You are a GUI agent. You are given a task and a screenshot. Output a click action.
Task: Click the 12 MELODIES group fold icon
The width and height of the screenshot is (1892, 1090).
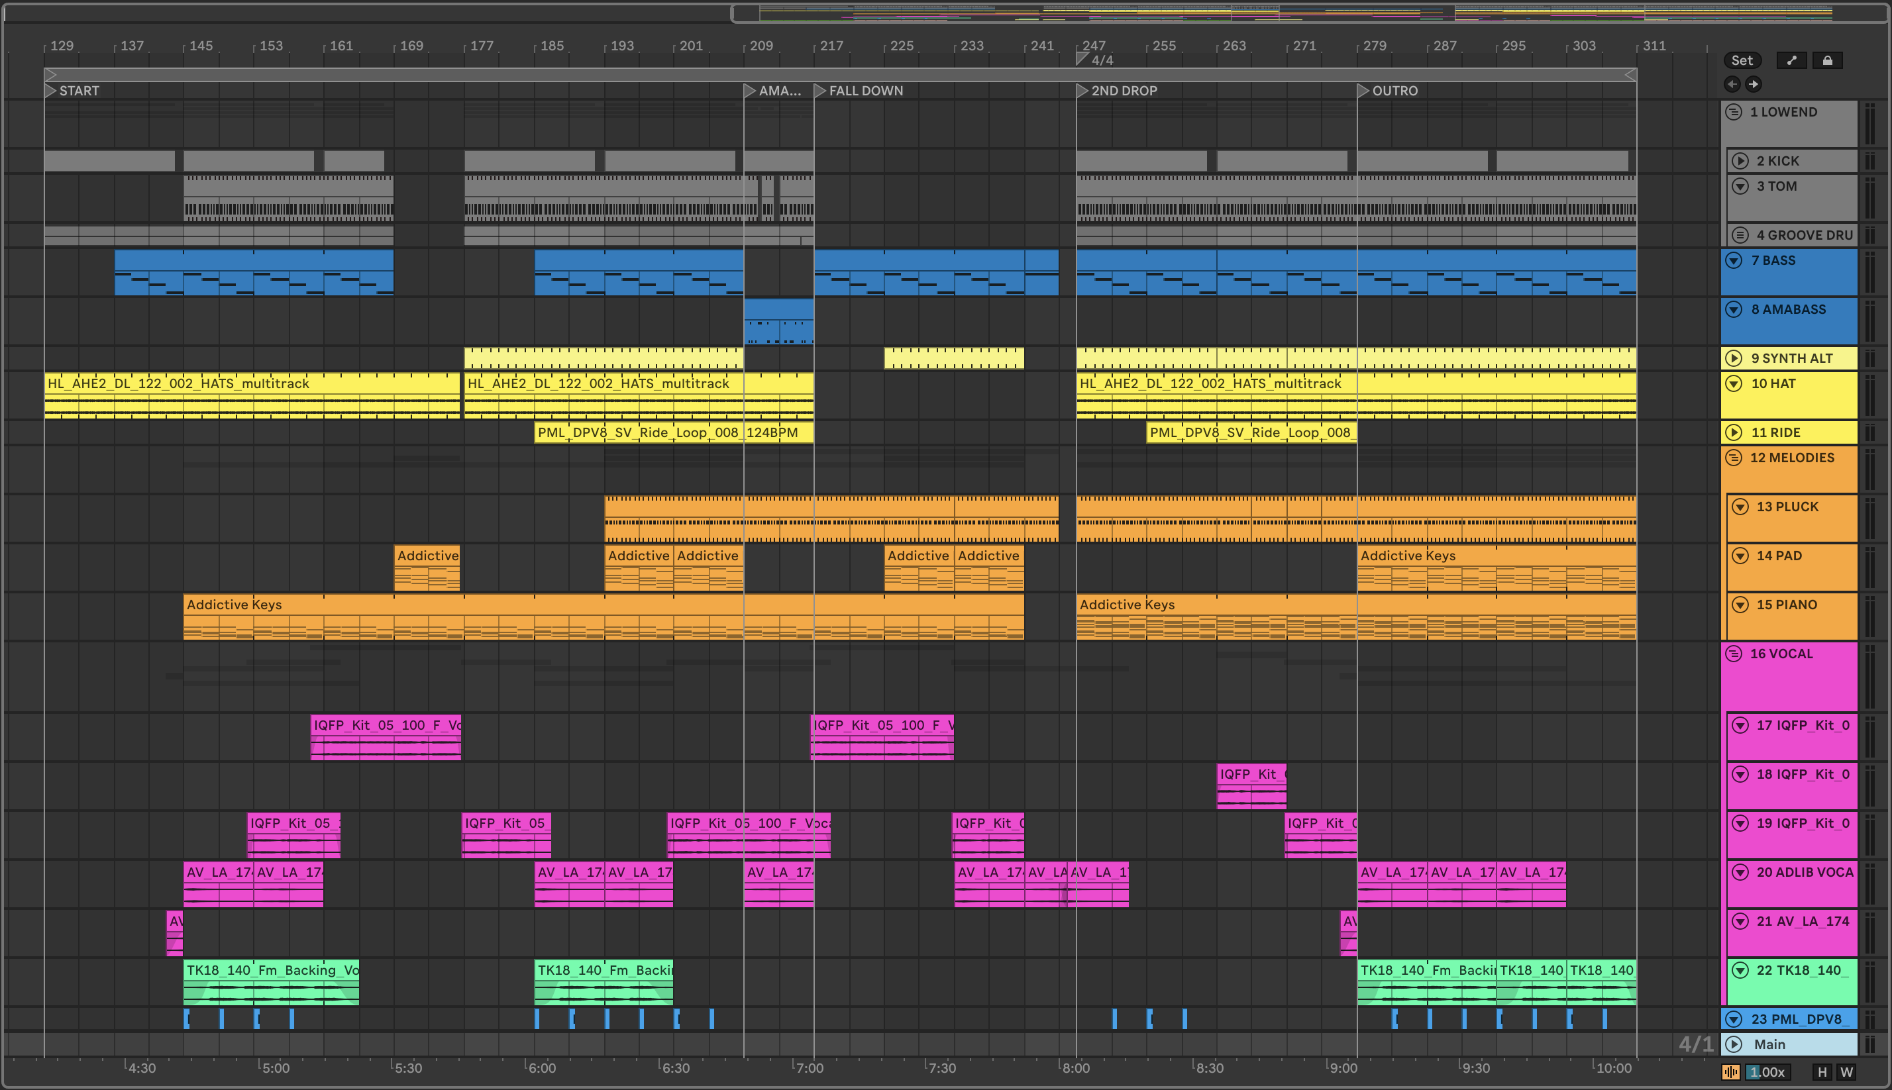1733,458
